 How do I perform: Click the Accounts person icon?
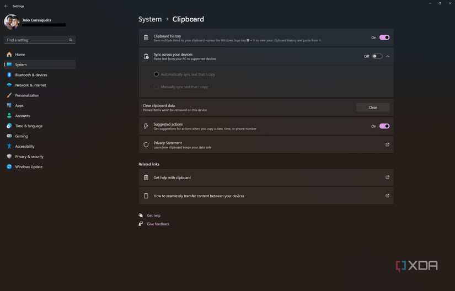9,116
